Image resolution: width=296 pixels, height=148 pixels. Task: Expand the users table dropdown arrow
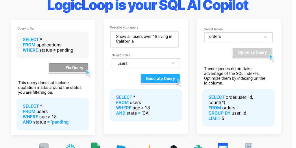173,63
